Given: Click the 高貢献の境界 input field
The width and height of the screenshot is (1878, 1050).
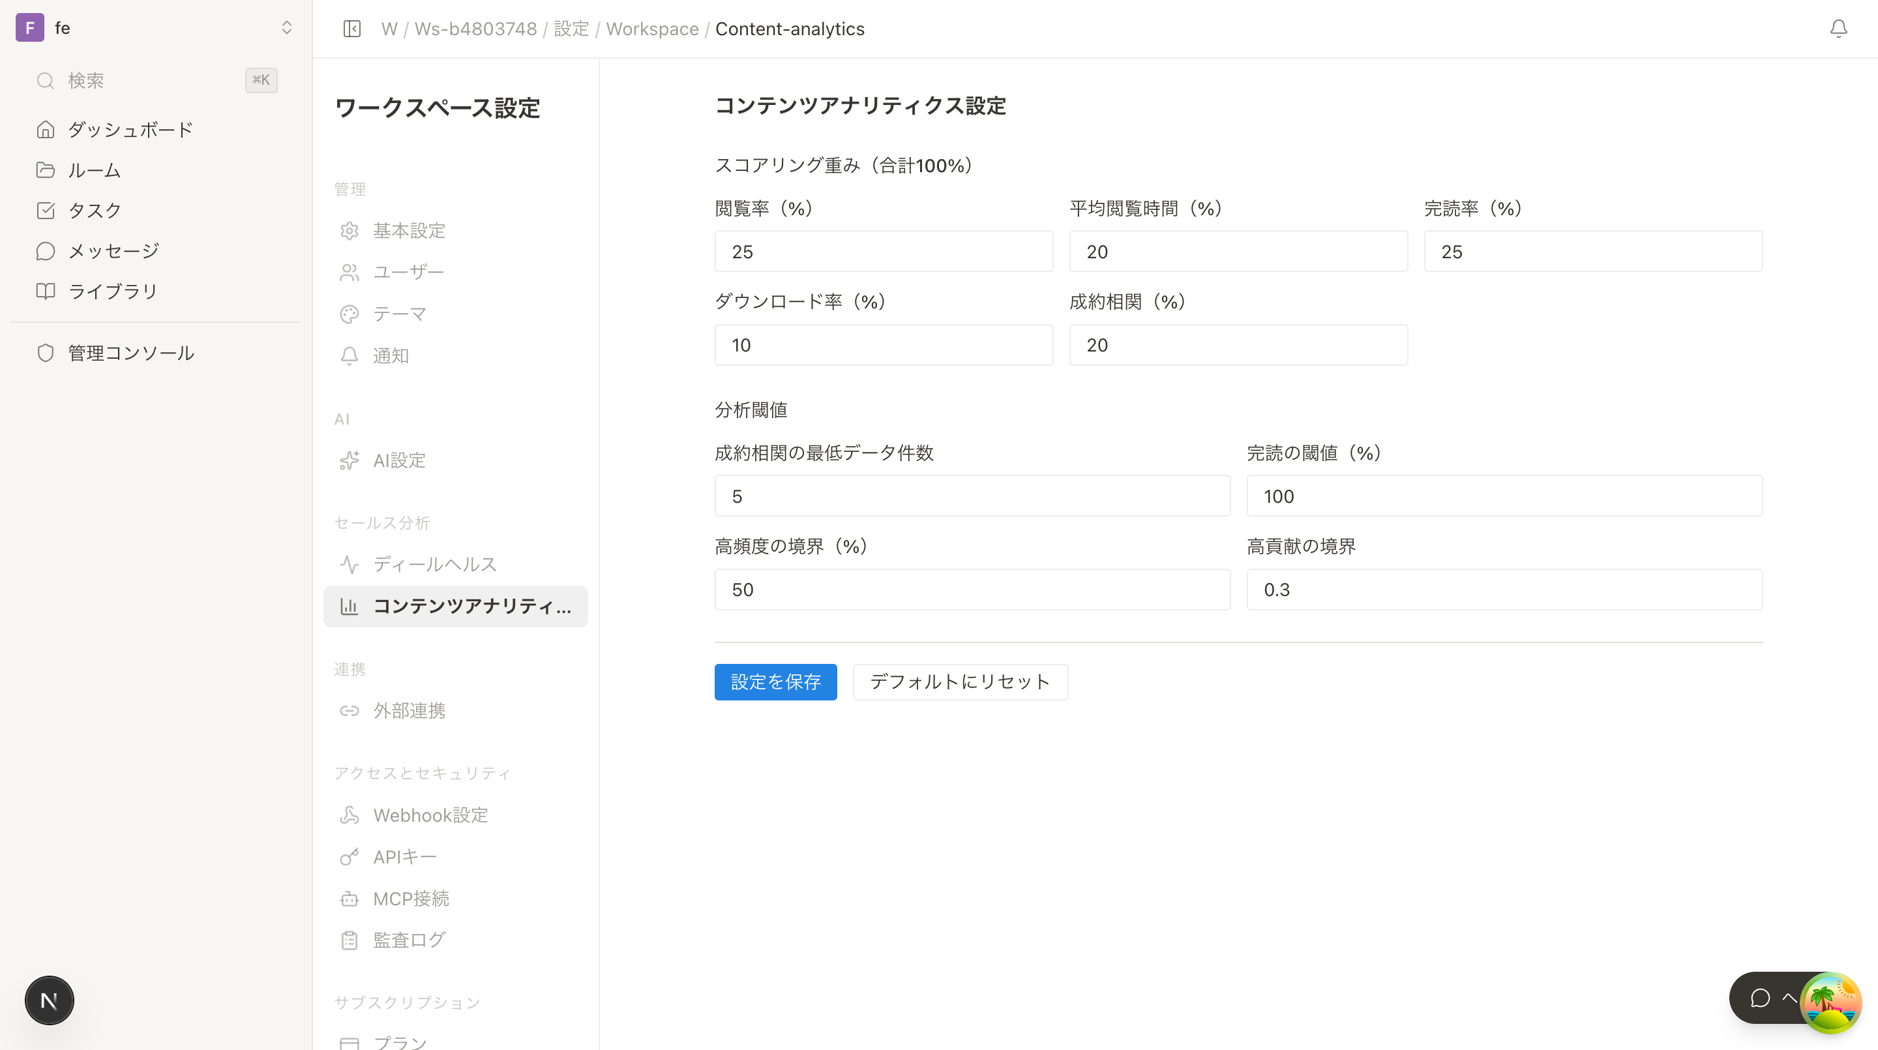Looking at the screenshot, I should (1504, 589).
